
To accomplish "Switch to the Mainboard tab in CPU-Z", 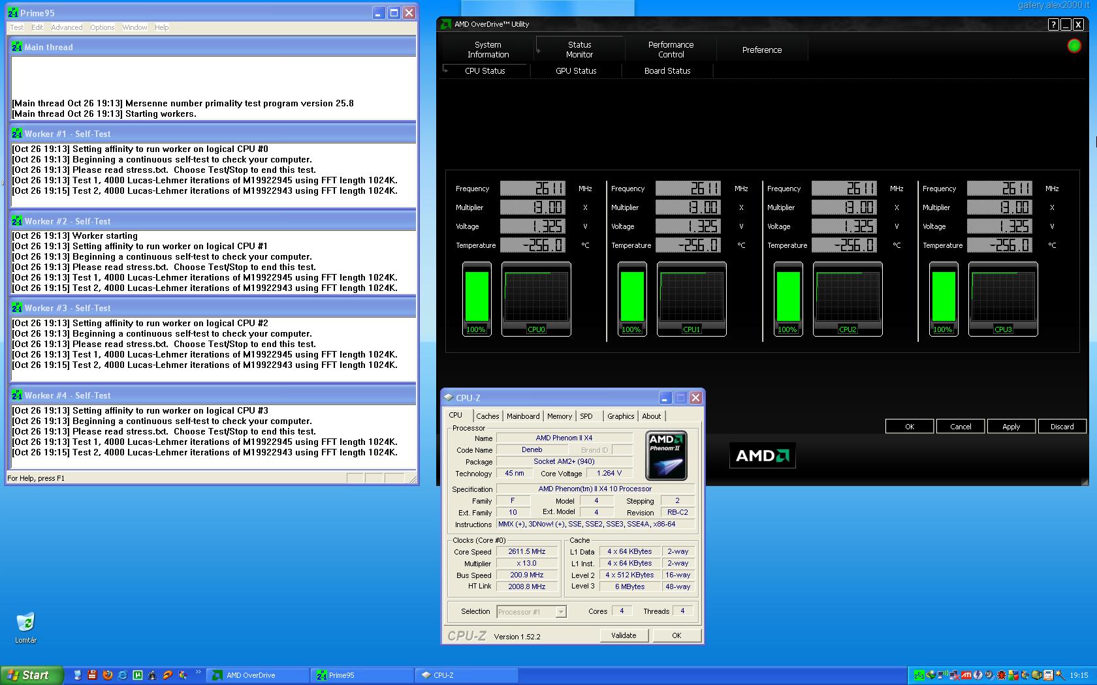I will click(523, 416).
